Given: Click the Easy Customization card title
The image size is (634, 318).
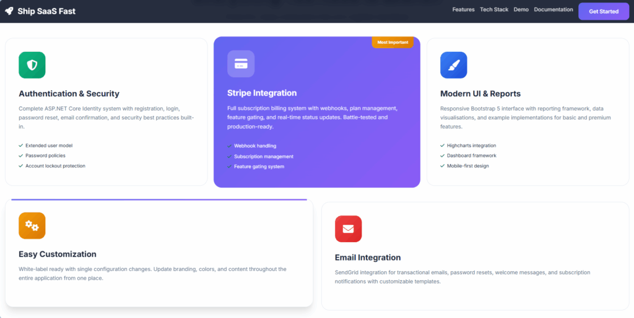Looking at the screenshot, I should click(x=58, y=254).
